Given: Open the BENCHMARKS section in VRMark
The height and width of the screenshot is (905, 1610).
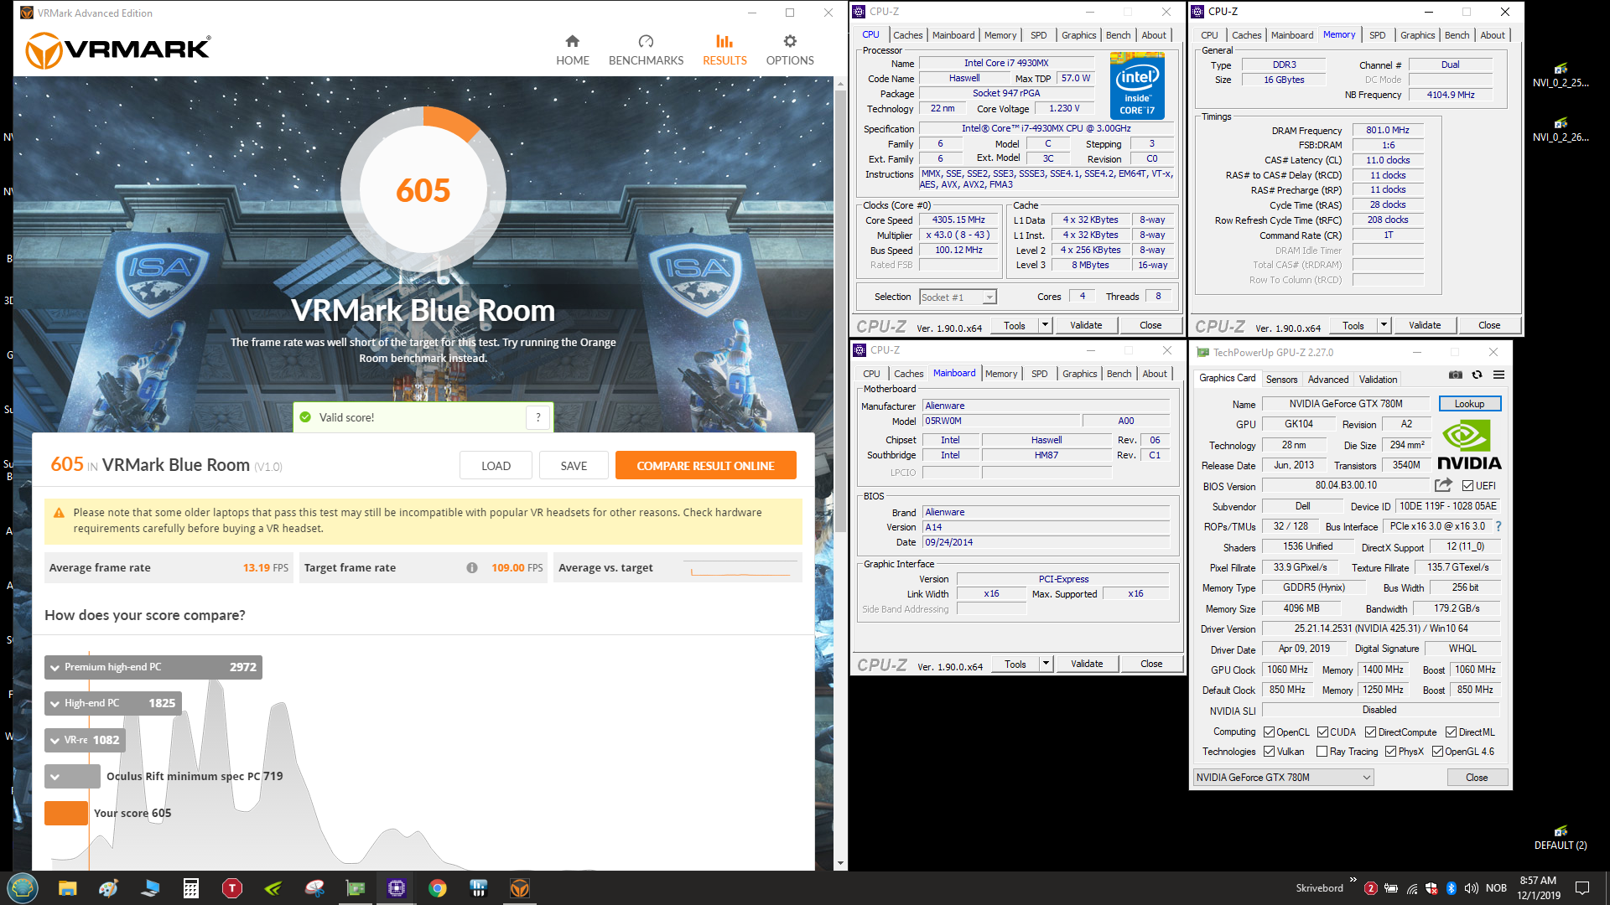Looking at the screenshot, I should (646, 50).
